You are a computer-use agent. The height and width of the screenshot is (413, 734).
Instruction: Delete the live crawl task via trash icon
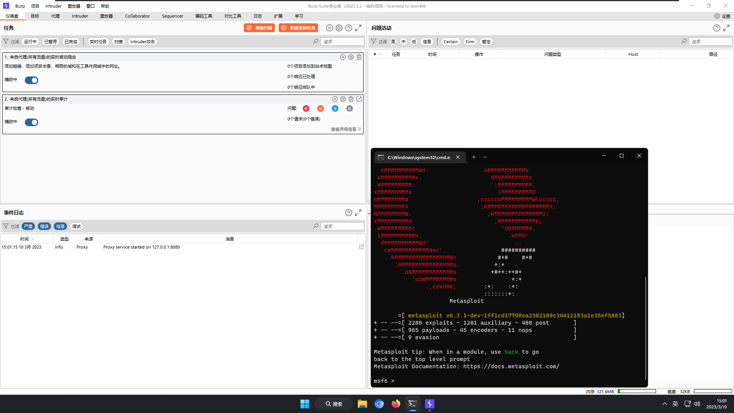(x=359, y=57)
